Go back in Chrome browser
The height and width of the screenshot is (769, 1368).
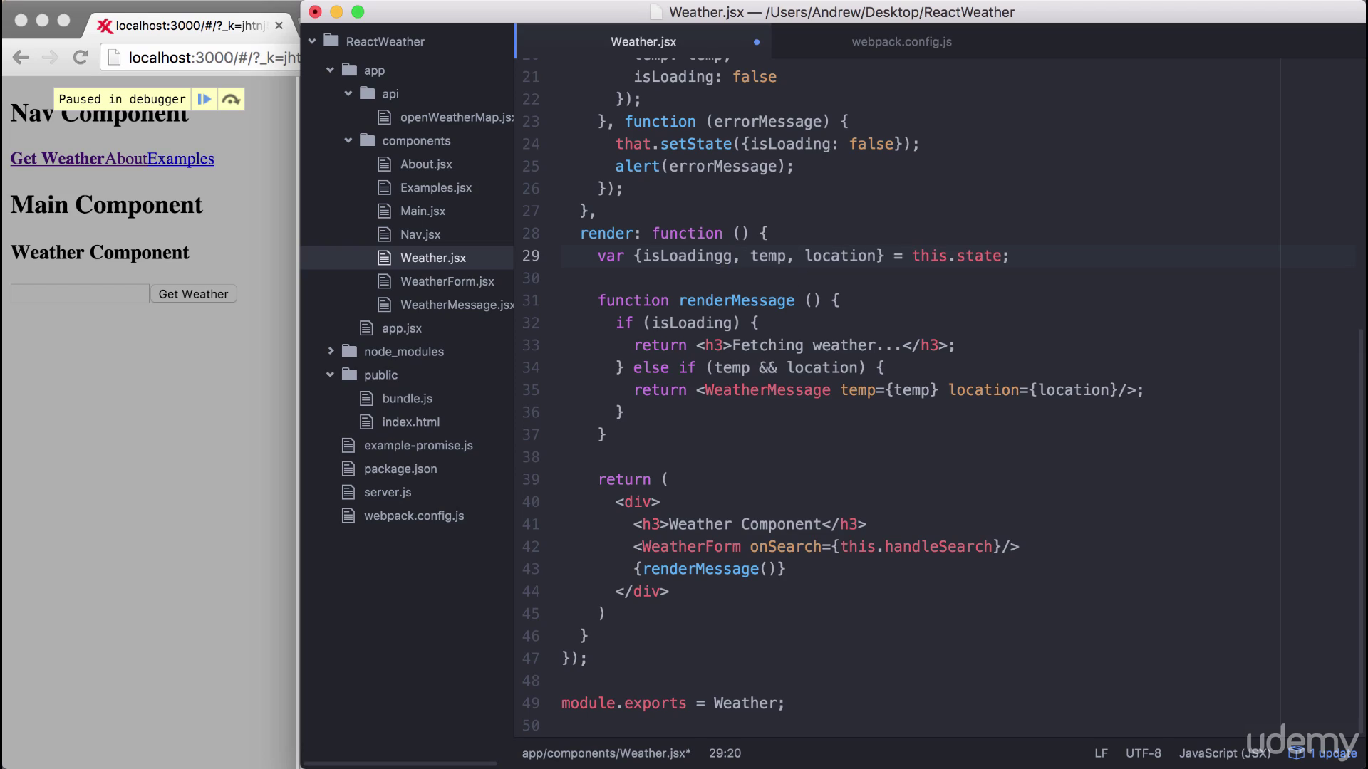pos(21,58)
